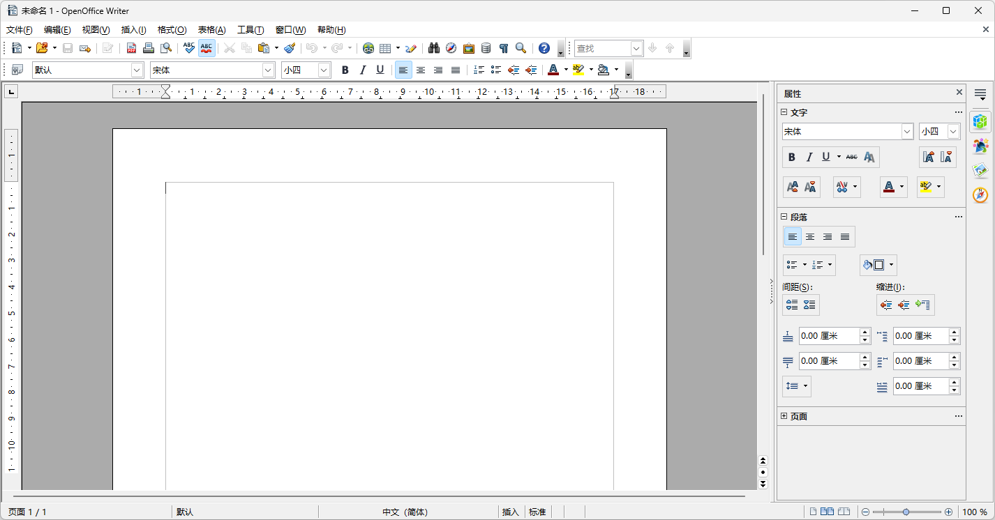The width and height of the screenshot is (995, 520).
Task: Expand the 页面 panel in the sidebar
Action: pos(784,416)
